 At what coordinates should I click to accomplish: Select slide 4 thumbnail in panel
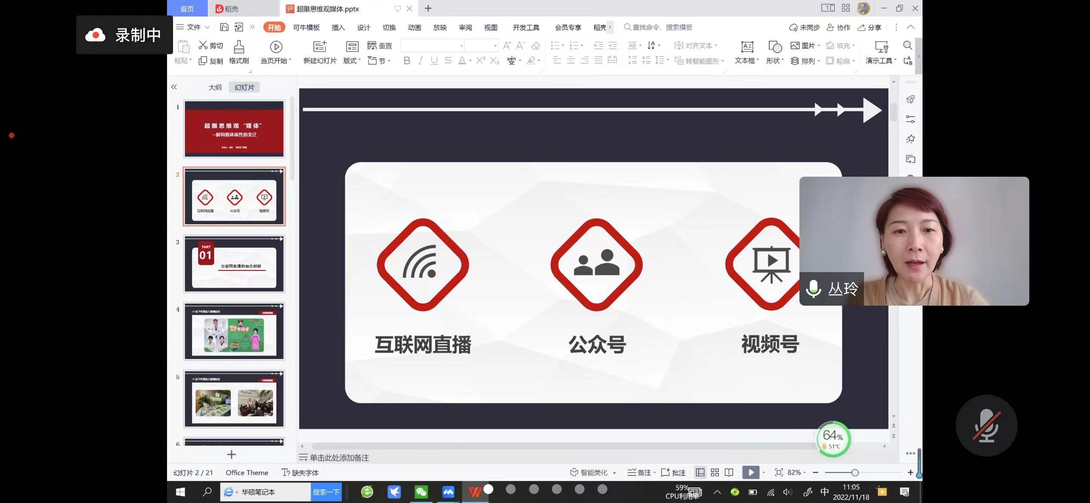[x=234, y=331]
